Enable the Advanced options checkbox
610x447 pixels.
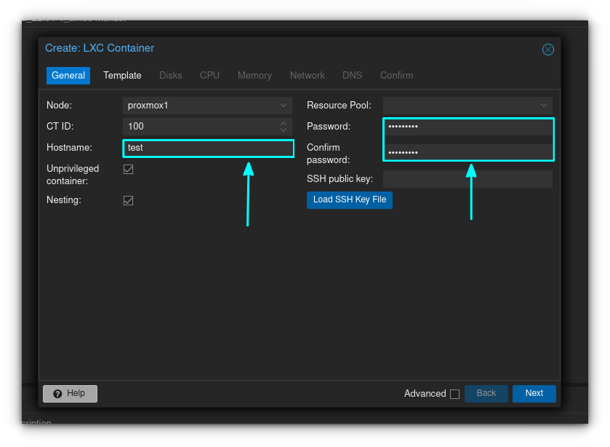(x=454, y=394)
